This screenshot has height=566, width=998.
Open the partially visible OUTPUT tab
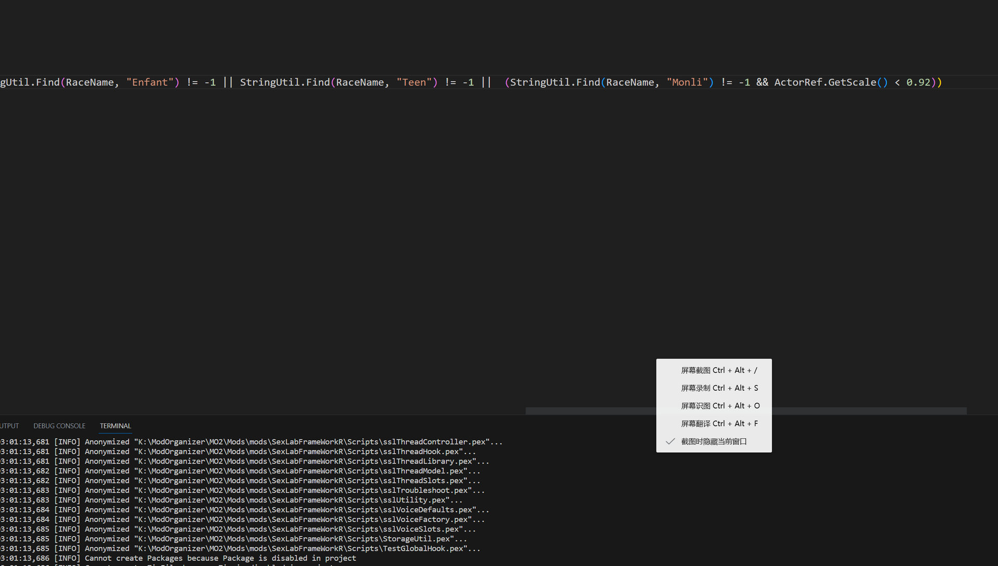[9, 426]
